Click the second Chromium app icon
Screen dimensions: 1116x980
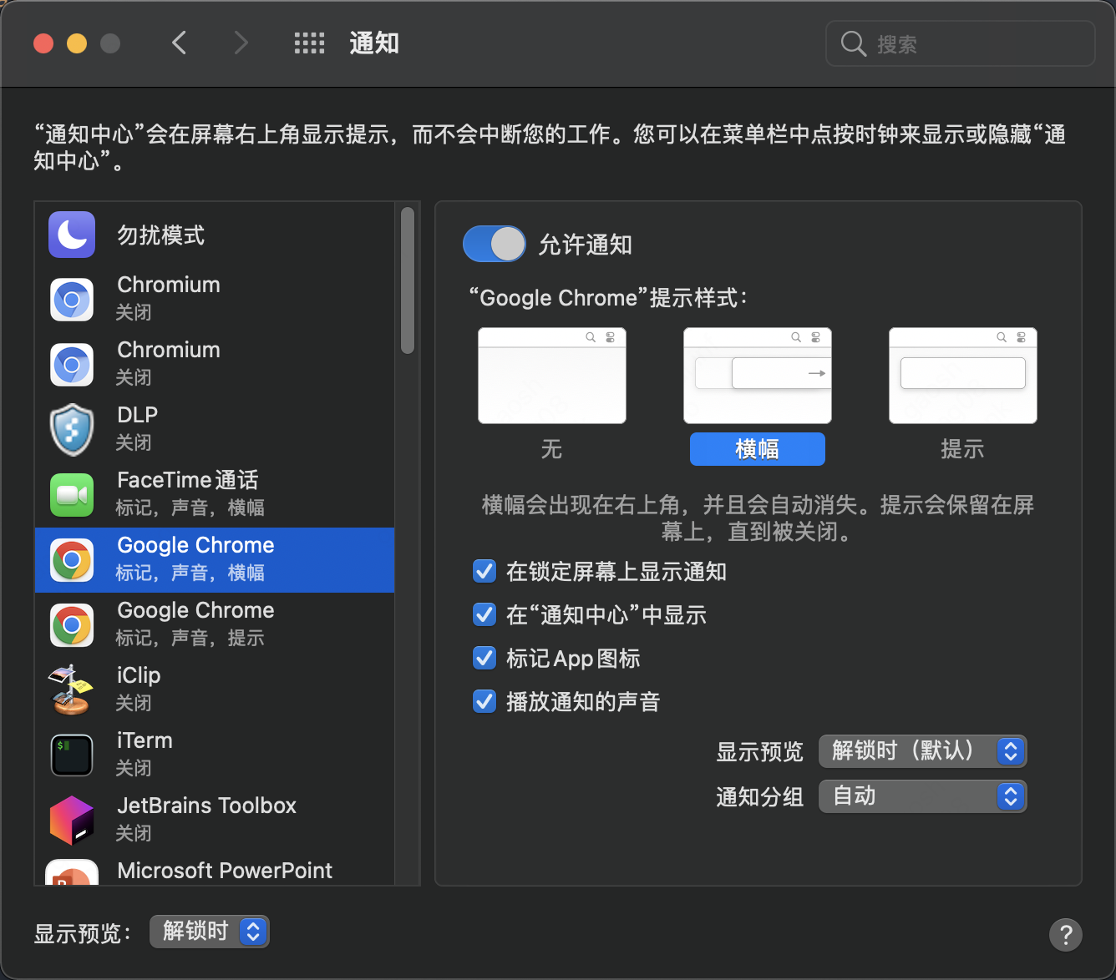[x=72, y=365]
